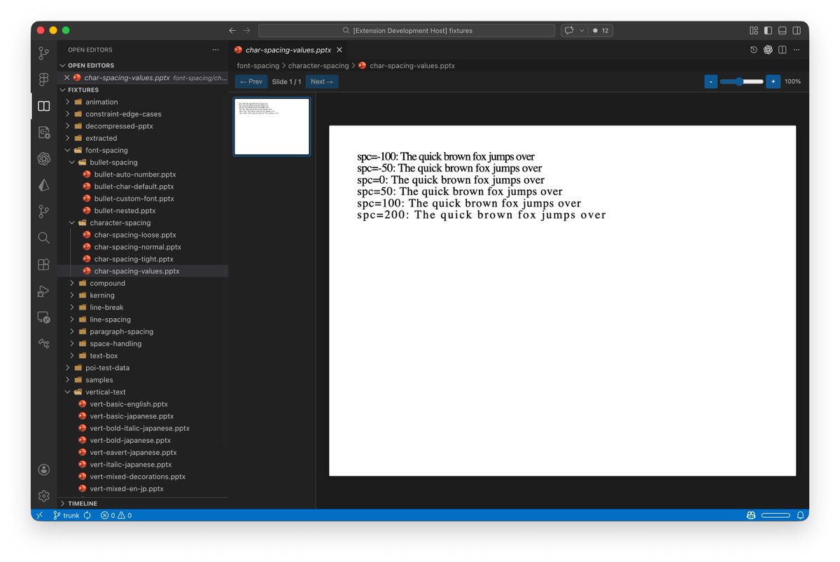Split the editor right
This screenshot has height=562, width=840.
pyautogui.click(x=782, y=50)
